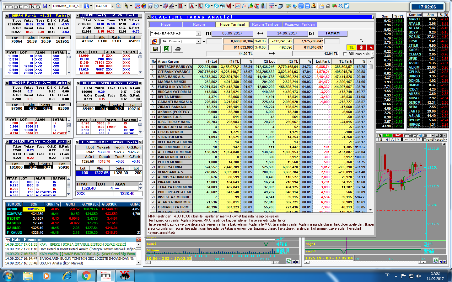Click the VIOP toolbar icon
452x282 pixels.
click(x=222, y=6)
